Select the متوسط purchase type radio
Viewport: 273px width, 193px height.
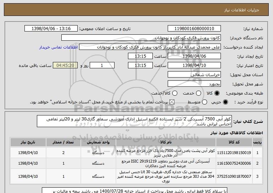205,102
